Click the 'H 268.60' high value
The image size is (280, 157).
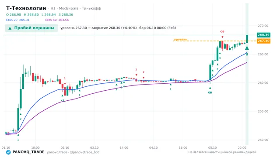[x=31, y=14]
